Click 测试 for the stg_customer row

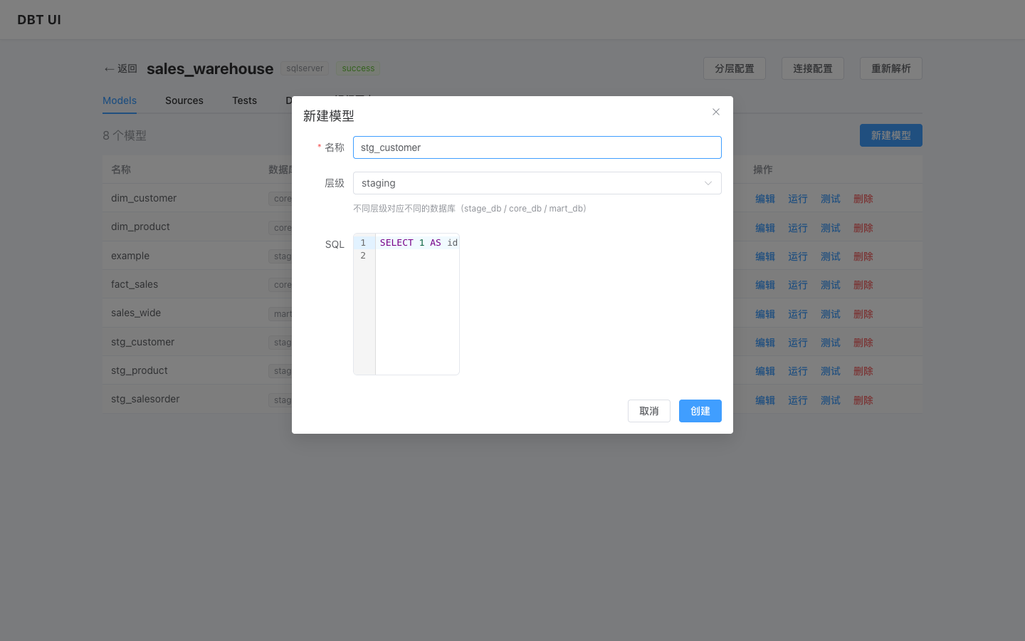[831, 343]
